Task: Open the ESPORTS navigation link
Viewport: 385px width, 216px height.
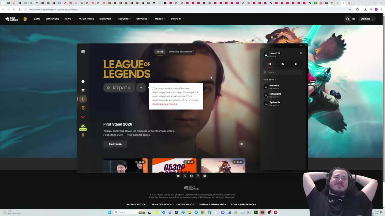Action: point(125,19)
